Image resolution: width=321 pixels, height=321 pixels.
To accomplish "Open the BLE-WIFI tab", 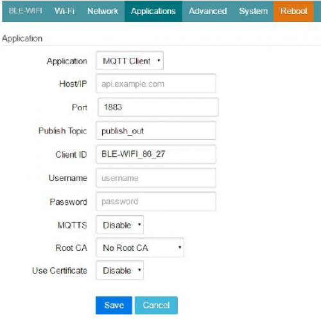I will tap(25, 11).
